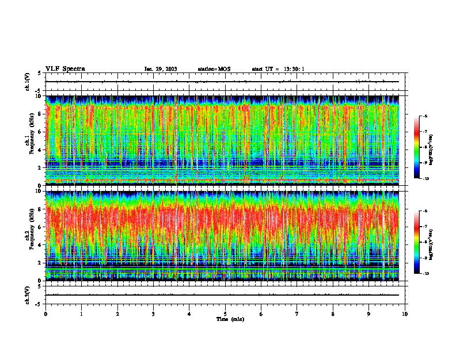Click the "VLF Spectra" title text
The height and width of the screenshot is (352, 456).
pyautogui.click(x=65, y=69)
